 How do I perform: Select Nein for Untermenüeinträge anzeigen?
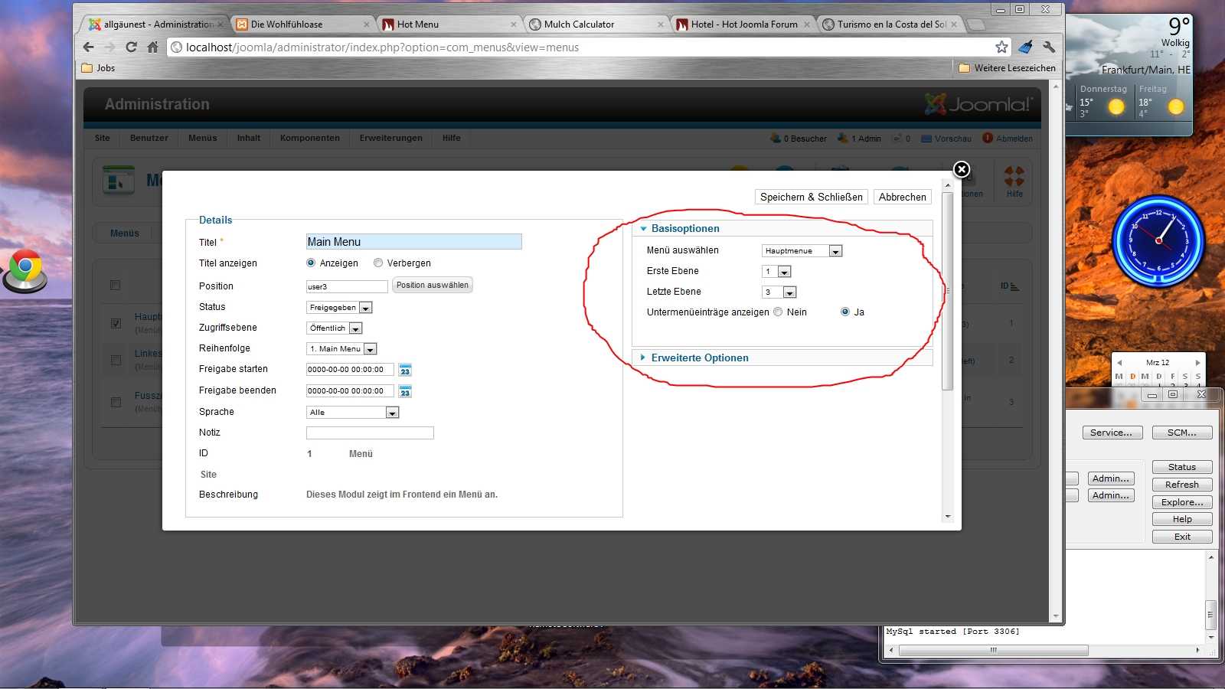(x=778, y=312)
